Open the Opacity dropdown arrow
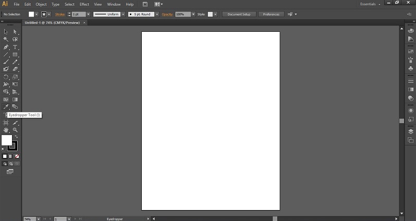The height and width of the screenshot is (221, 416). click(x=193, y=14)
